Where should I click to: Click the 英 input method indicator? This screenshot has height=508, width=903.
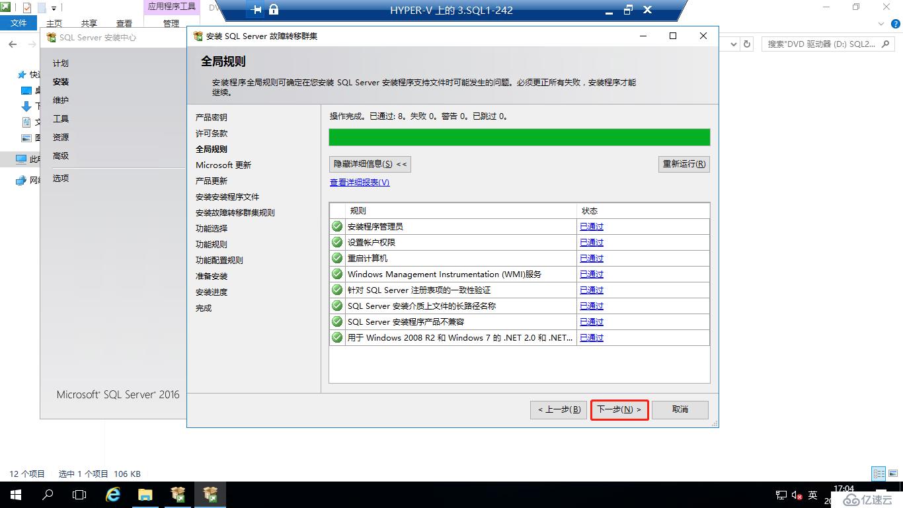coord(813,495)
